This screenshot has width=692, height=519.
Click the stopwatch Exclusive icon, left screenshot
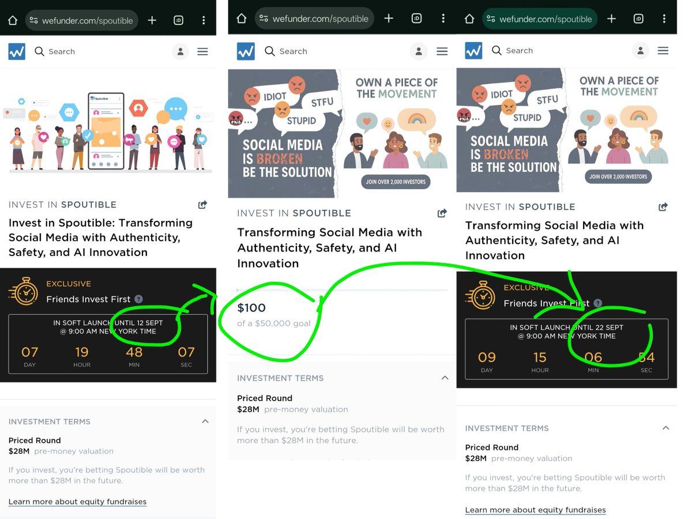click(24, 291)
